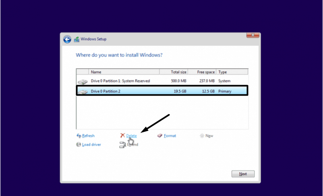Click the Refresh arrows icon

(79, 136)
